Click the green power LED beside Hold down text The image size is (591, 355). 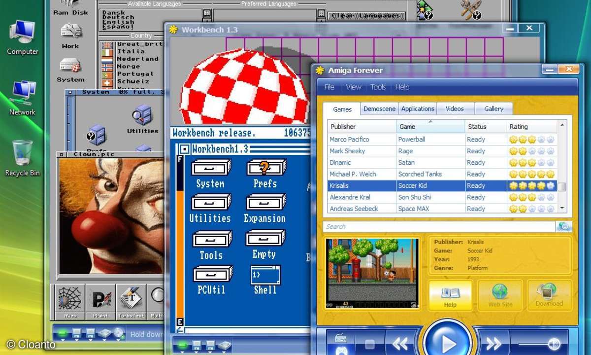[62, 334]
